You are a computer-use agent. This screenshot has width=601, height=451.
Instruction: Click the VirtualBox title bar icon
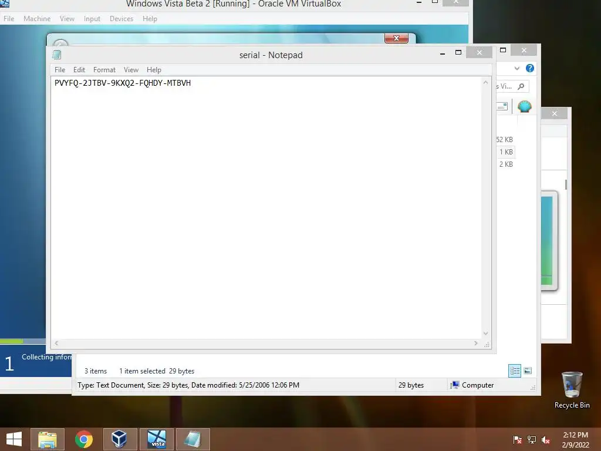tap(5, 4)
